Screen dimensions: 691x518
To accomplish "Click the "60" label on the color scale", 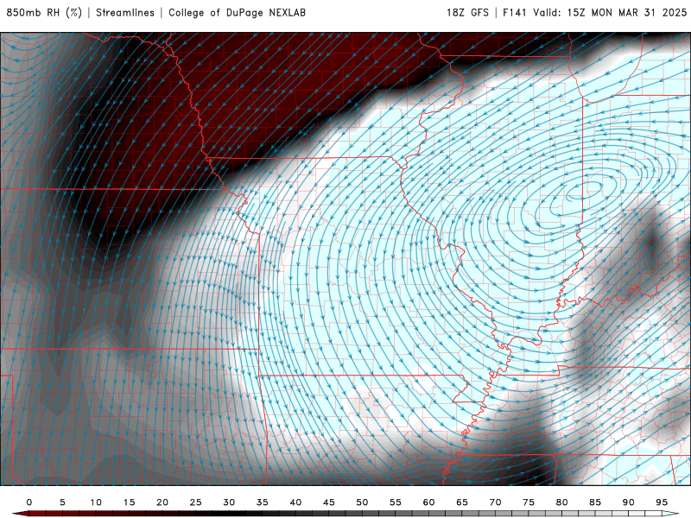I will [x=428, y=502].
